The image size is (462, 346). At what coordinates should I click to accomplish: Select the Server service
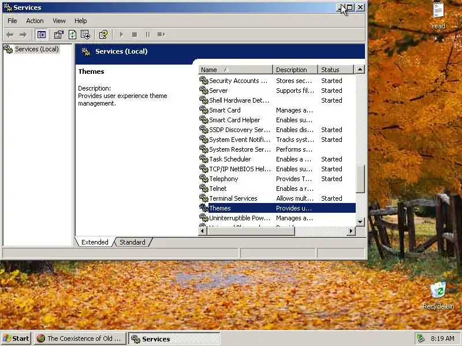(277, 91)
